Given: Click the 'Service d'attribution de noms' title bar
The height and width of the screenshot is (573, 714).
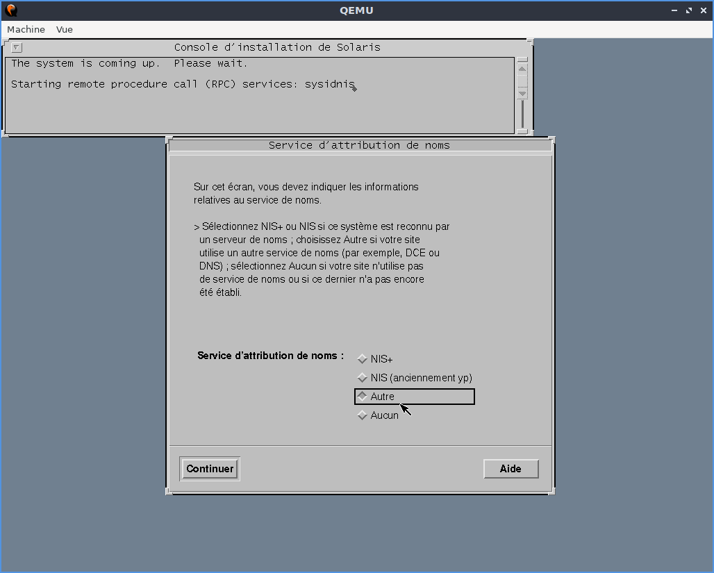Looking at the screenshot, I should pos(359,145).
